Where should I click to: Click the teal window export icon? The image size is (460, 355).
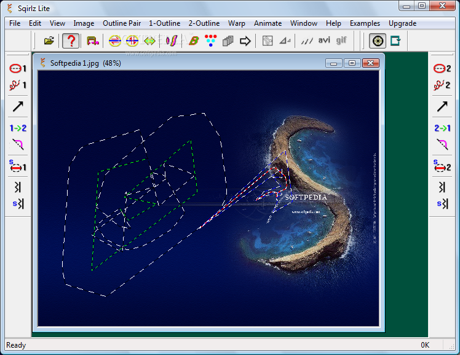coord(395,41)
